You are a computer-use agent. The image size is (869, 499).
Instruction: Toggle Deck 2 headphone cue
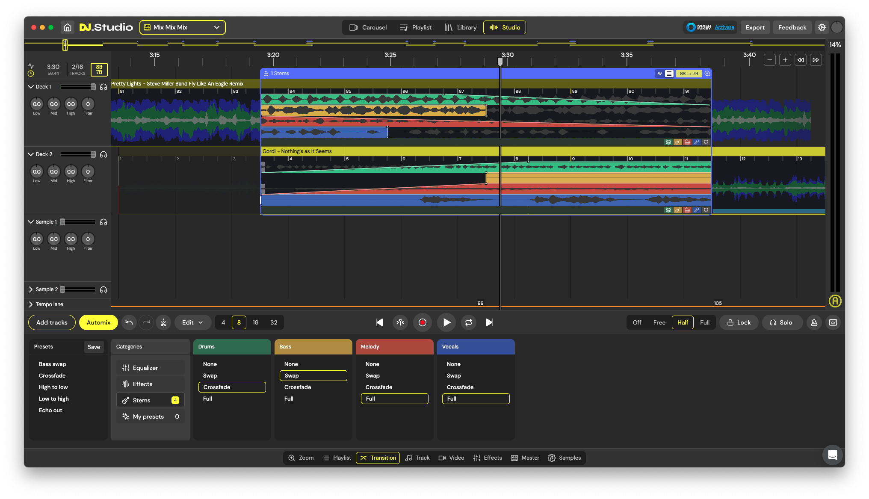pyautogui.click(x=103, y=154)
